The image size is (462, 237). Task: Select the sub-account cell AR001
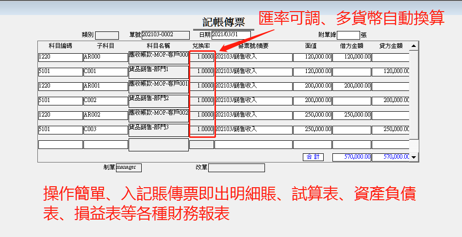[x=105, y=86]
